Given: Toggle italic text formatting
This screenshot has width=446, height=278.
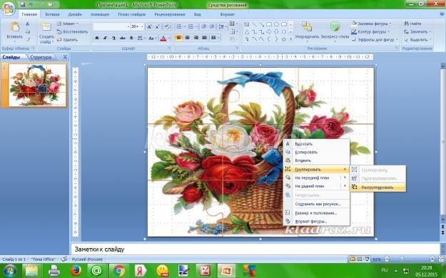Looking at the screenshot, I should point(105,38).
